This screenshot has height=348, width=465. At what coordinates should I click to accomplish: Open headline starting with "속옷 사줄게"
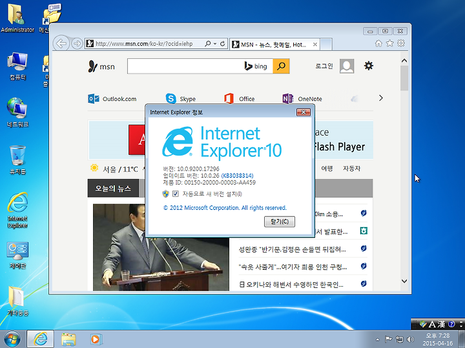tap(293, 267)
